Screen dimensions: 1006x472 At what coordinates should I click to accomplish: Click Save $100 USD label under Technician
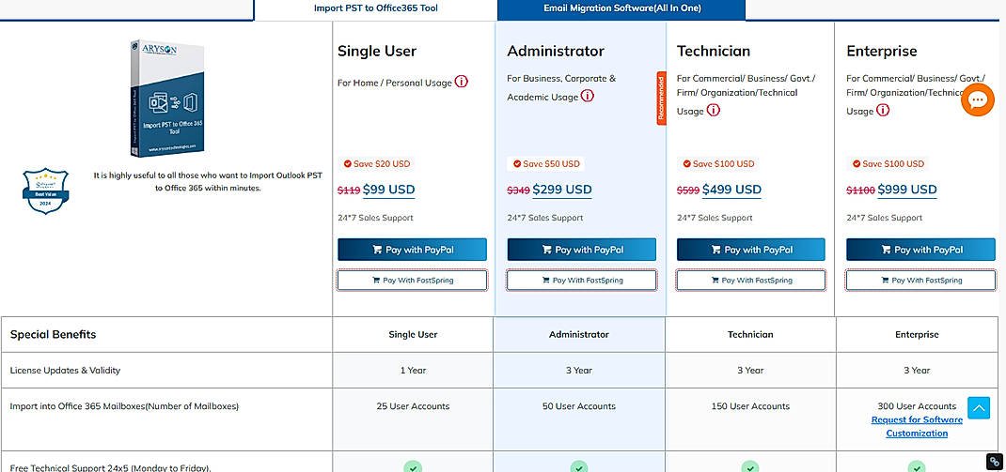[x=718, y=164]
